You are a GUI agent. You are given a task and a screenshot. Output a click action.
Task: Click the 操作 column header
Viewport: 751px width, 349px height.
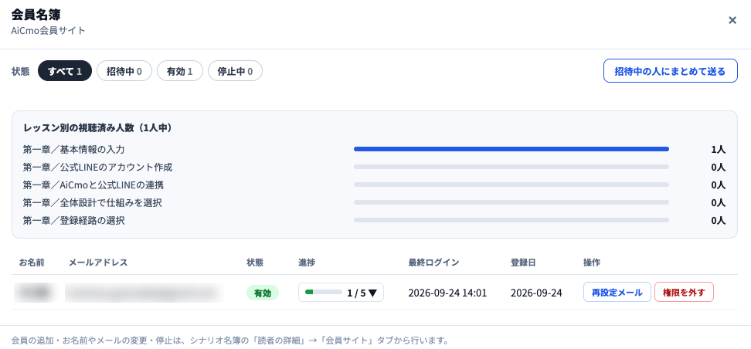[592, 263]
